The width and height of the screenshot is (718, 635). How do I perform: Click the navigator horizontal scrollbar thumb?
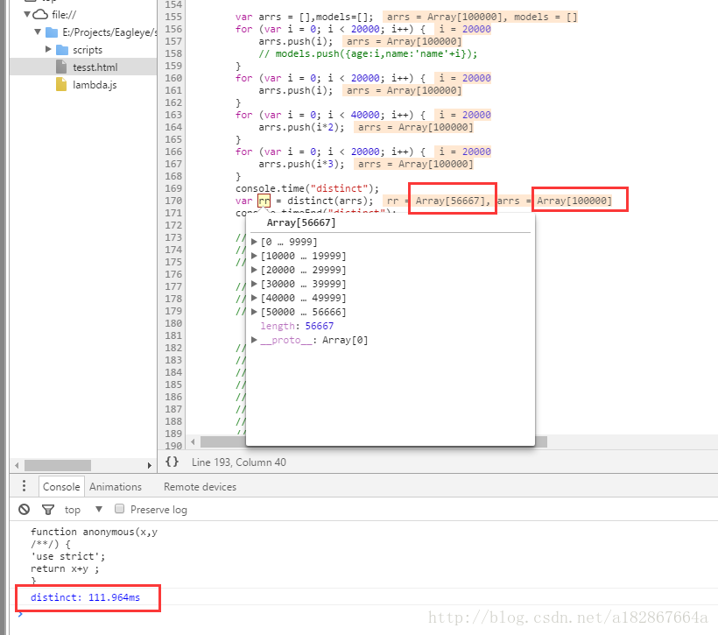point(58,465)
